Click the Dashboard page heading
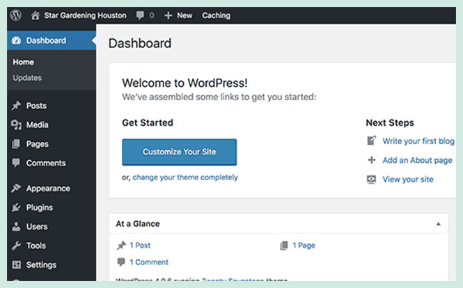 140,43
